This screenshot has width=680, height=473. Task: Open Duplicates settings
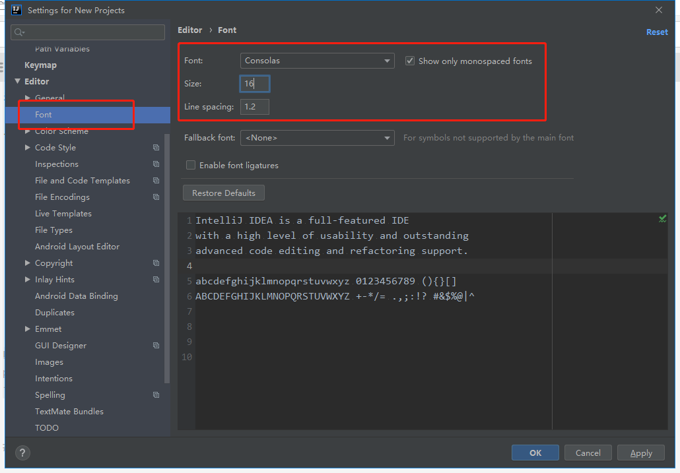55,312
